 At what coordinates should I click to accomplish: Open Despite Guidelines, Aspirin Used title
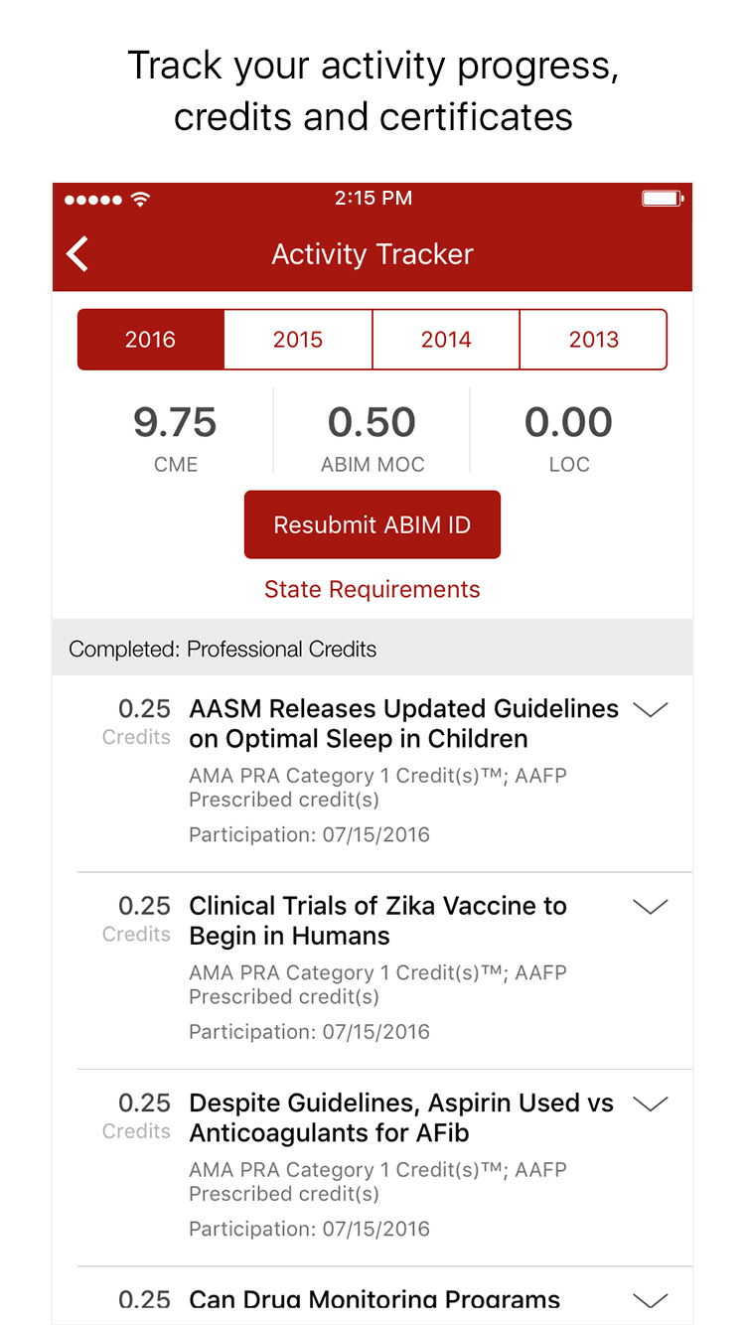coord(401,1117)
